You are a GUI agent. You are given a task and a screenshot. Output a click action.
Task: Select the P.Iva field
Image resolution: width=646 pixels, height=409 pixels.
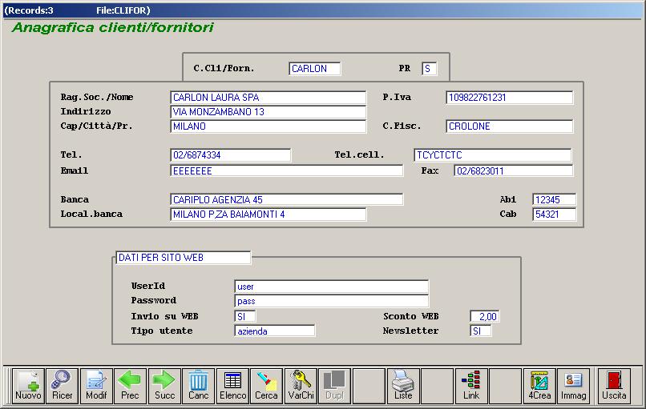[x=509, y=98]
